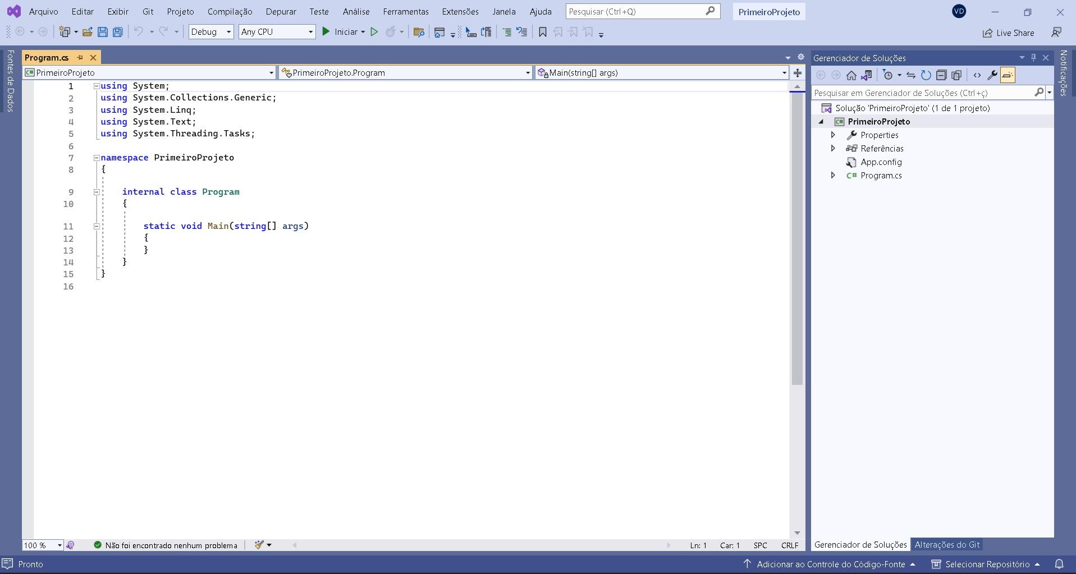Click Adicionar ao Controle do Código-Fonte
Viewport: 1076px width, 574px height.
830,564
